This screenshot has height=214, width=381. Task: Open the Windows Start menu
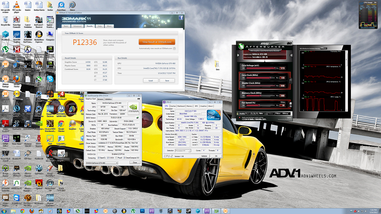(4, 211)
